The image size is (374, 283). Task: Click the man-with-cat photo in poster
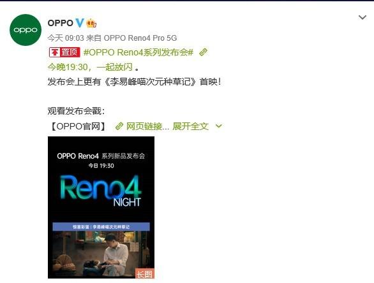click(x=101, y=254)
